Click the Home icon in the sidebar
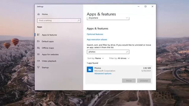Screen dimensions: 189x106 (x=39, y=14)
